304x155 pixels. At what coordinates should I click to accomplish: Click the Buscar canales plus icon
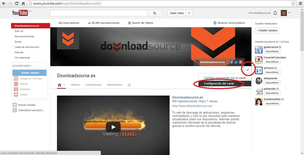[15, 105]
